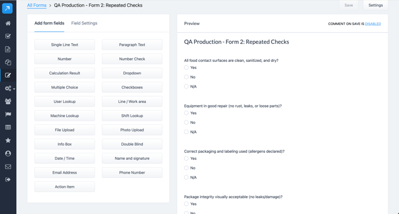Click the DISABLED comment on save link
This screenshot has width=399, height=214.
(373, 24)
